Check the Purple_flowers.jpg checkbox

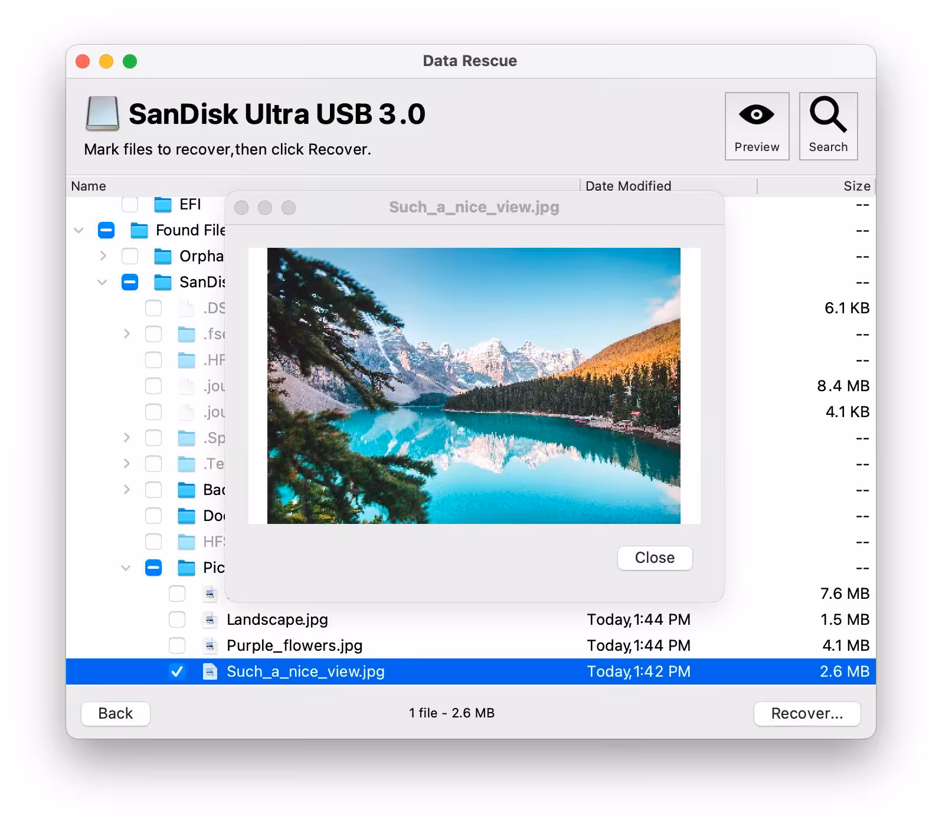(177, 646)
